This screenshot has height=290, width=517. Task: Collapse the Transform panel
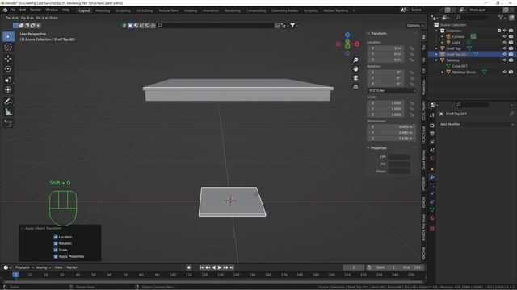tap(368, 34)
